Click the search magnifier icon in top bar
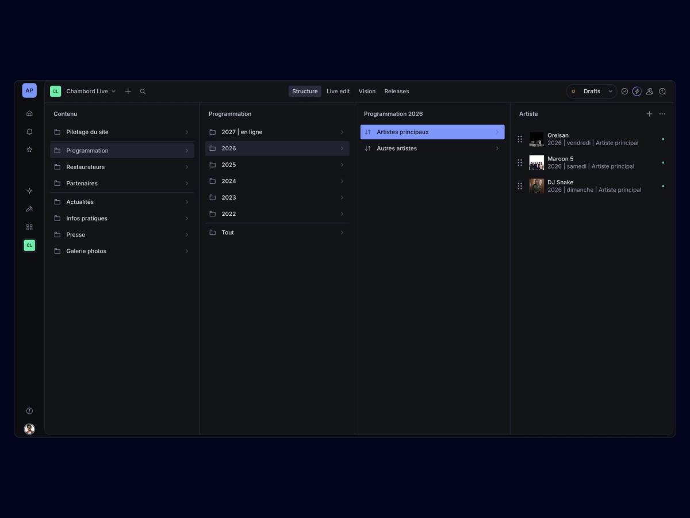The image size is (690, 518). tap(143, 92)
